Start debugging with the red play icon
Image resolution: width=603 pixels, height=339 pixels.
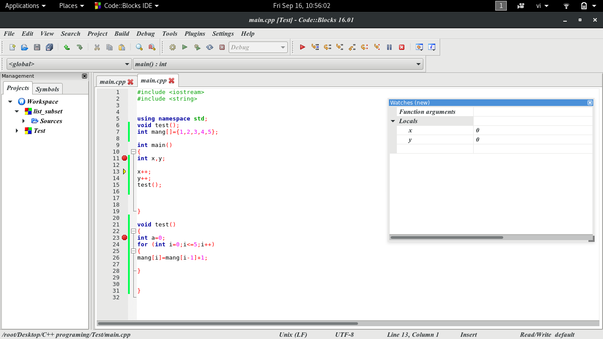click(x=302, y=47)
